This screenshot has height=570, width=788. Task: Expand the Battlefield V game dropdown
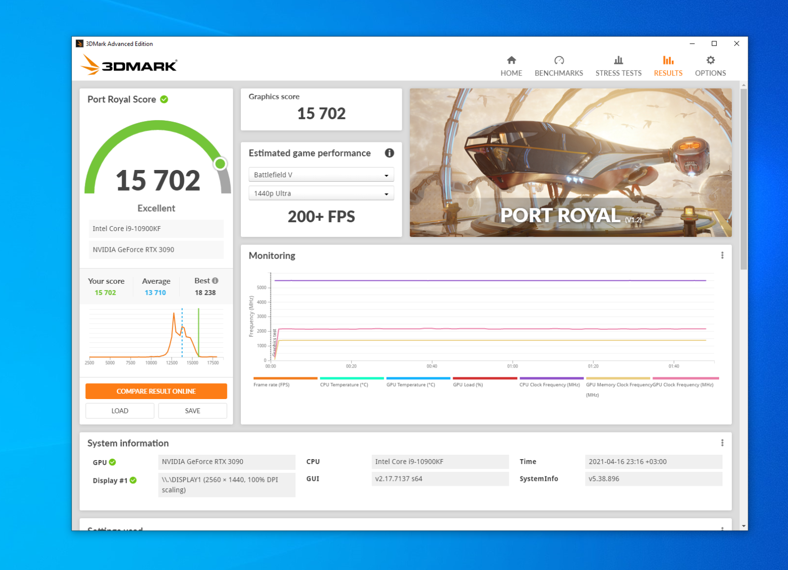click(x=321, y=175)
